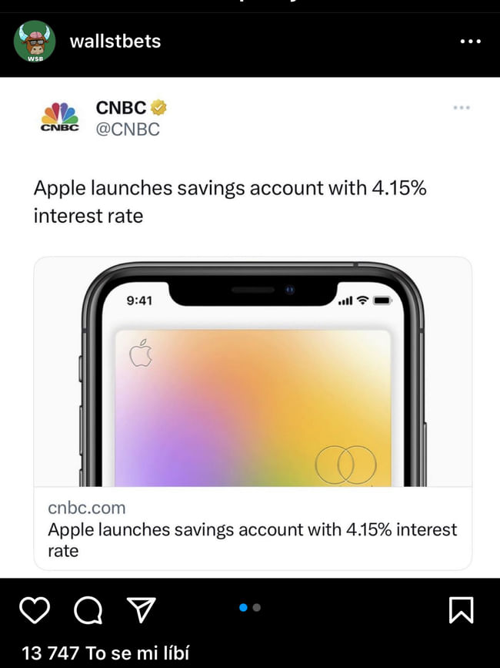Like the post with the heart icon

pyautogui.click(x=34, y=610)
